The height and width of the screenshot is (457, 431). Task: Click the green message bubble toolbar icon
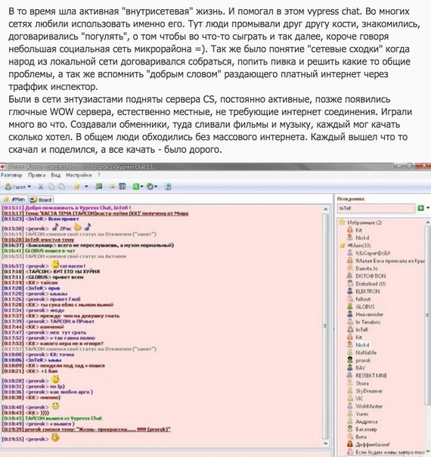pyautogui.click(x=99, y=187)
